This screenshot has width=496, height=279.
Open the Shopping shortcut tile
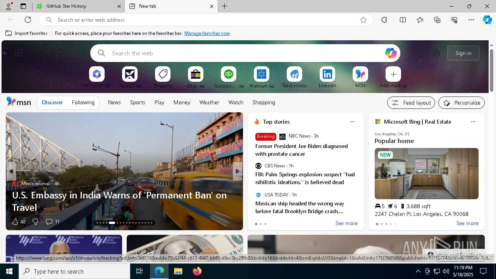(x=163, y=74)
